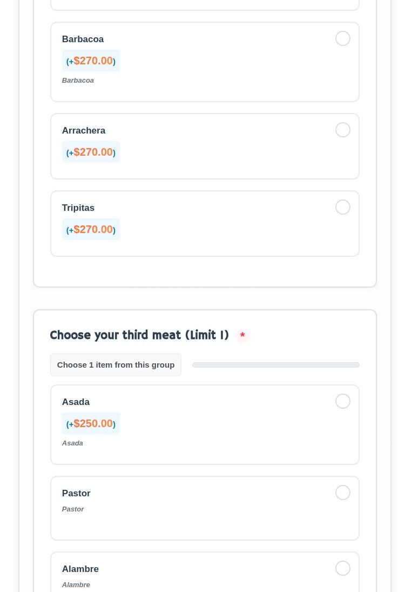Image resolution: width=405 pixels, height=592 pixels.
Task: Select Asada radio button for third meat
Action: pyautogui.click(x=343, y=401)
